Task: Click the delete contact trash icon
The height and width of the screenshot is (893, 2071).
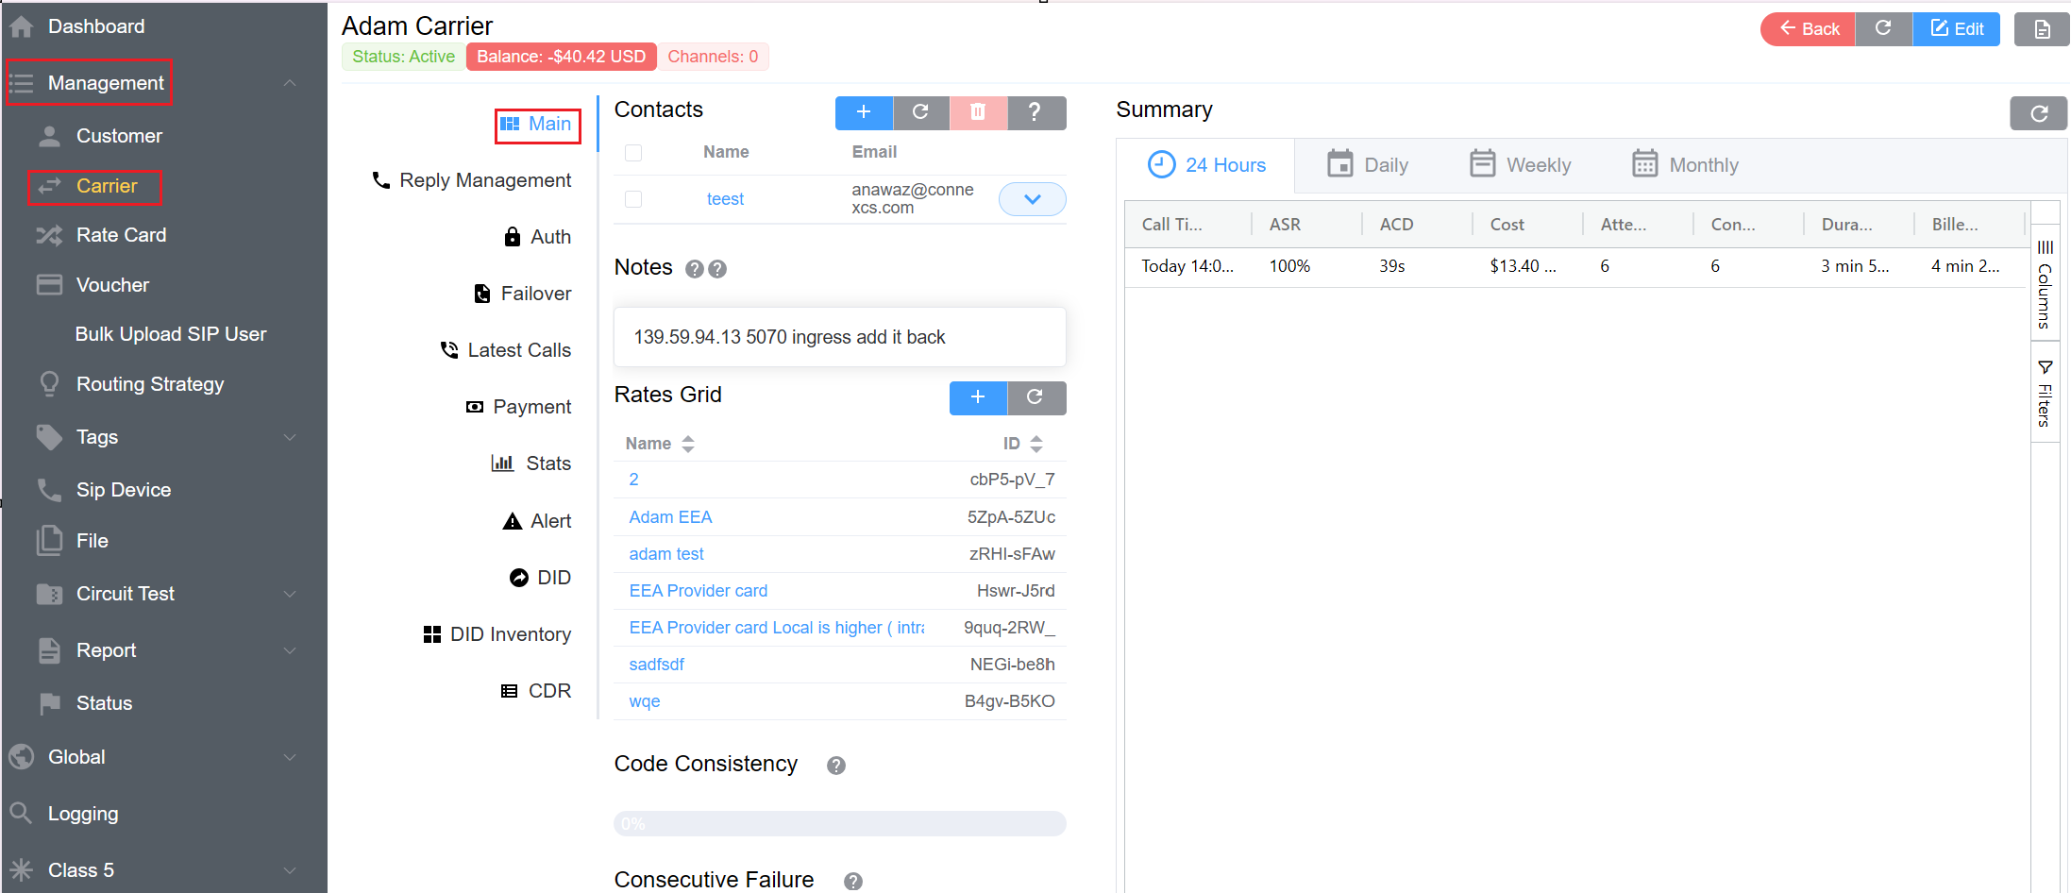Action: click(978, 112)
